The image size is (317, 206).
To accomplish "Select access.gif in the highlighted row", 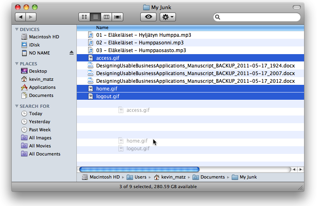I will [190, 58].
